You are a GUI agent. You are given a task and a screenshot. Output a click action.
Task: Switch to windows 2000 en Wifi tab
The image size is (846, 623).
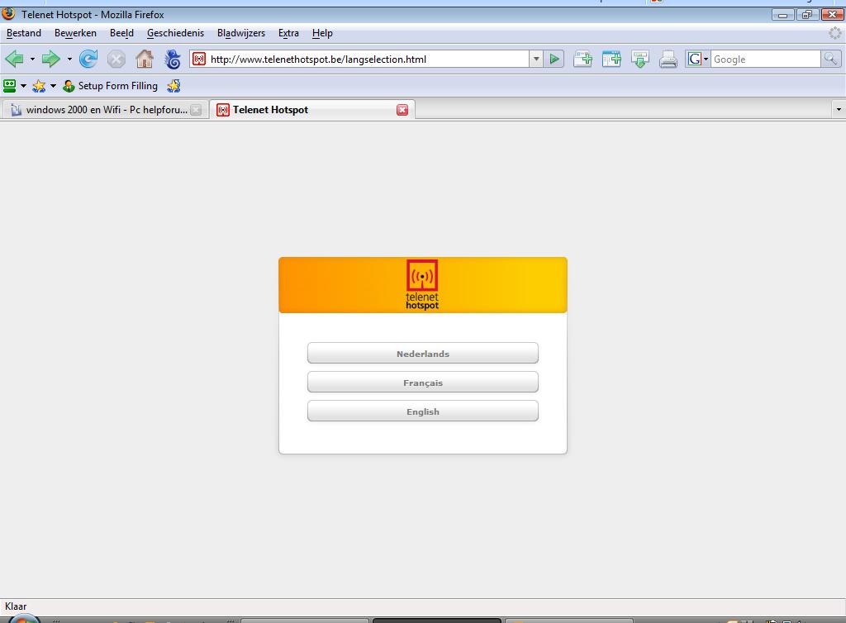(105, 110)
